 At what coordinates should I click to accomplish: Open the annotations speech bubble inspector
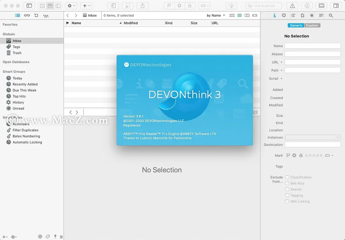coord(284,15)
